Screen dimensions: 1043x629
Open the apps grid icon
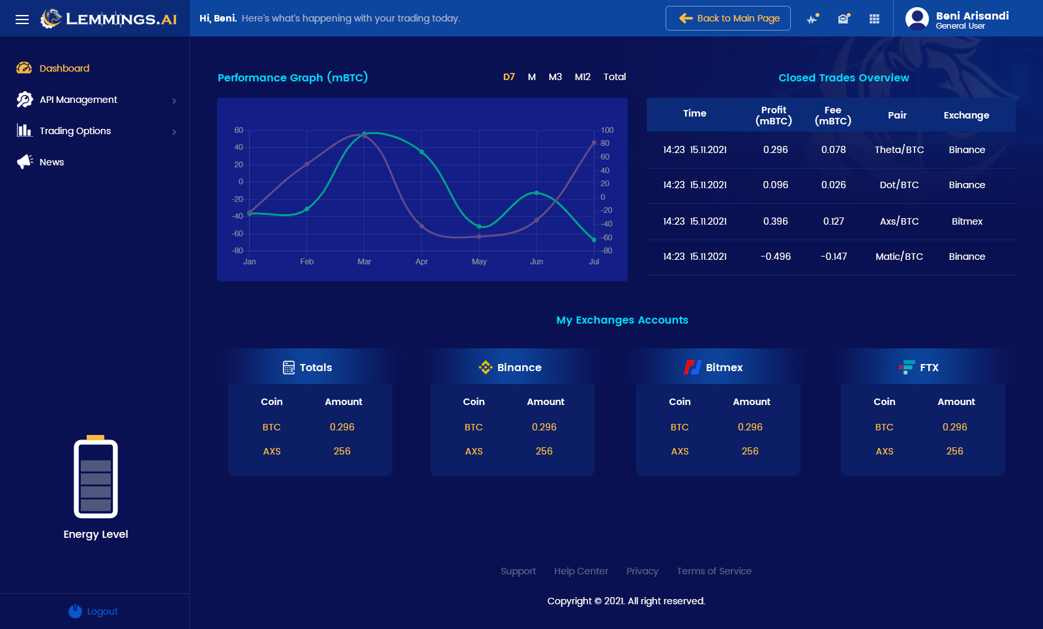(875, 19)
